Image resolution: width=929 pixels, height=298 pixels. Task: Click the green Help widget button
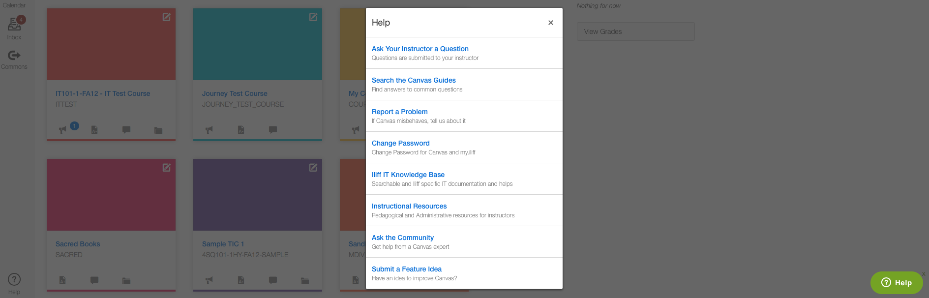896,282
